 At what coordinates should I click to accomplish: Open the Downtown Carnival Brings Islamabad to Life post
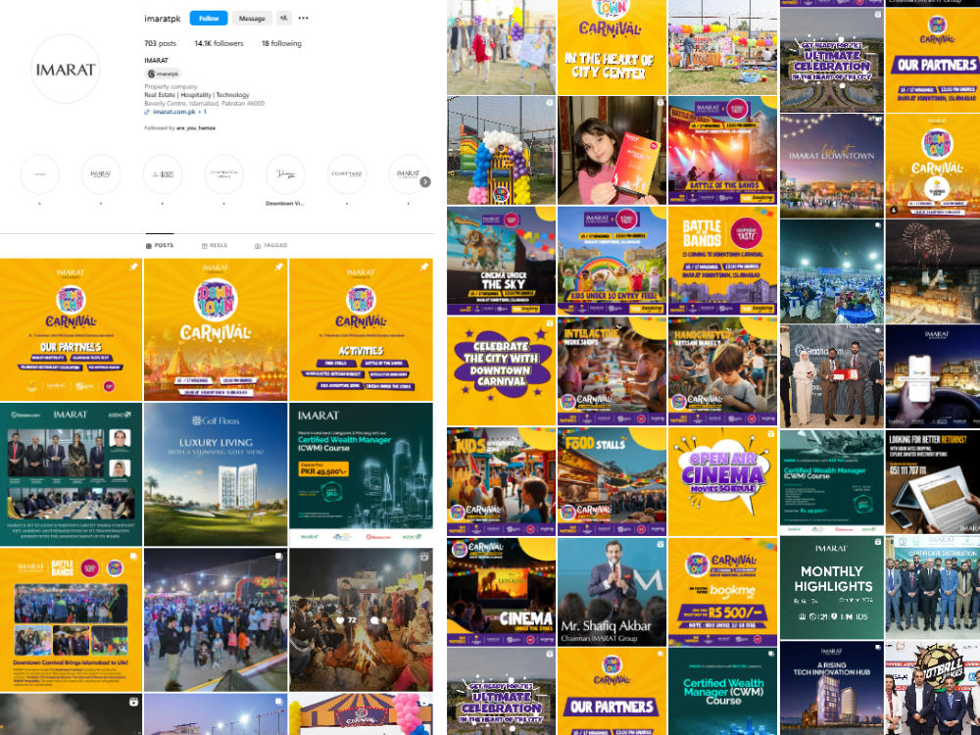[x=72, y=619]
